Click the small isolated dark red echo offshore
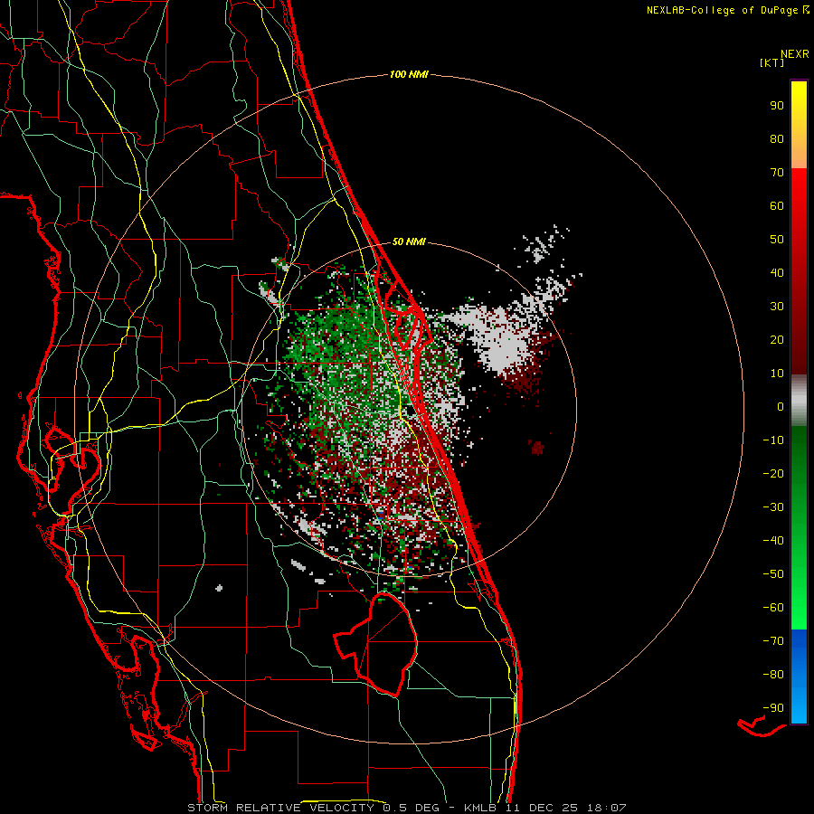Screen dimensions: 814x814 click(536, 447)
